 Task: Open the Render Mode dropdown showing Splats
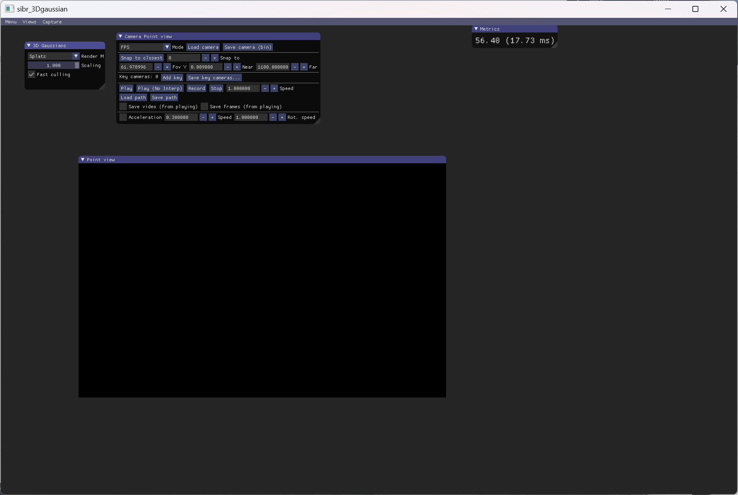coord(75,56)
